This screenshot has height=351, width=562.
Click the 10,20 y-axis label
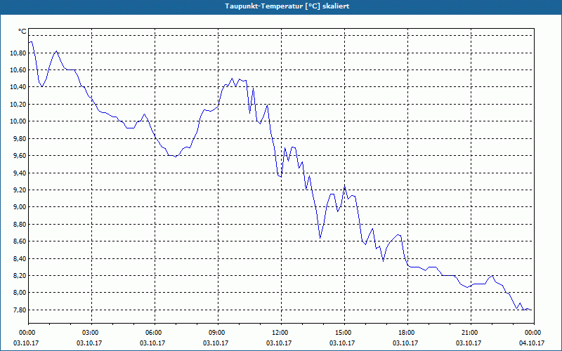tap(17, 104)
